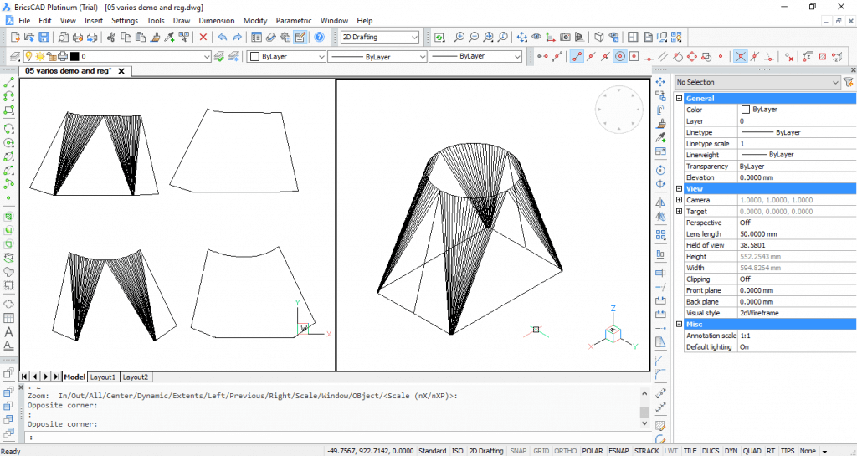Expand the Camera property row
This screenshot has height=456, width=857.
[x=680, y=200]
